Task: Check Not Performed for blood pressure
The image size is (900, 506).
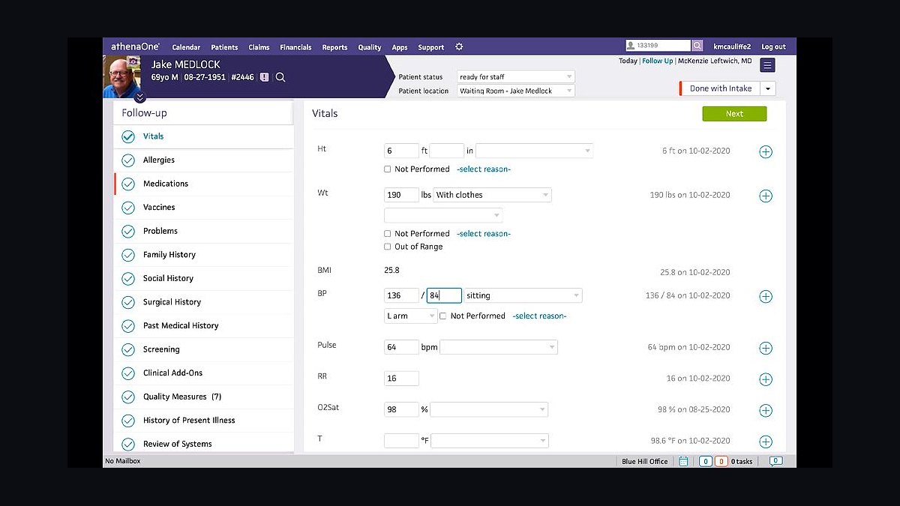Action: pos(443,316)
